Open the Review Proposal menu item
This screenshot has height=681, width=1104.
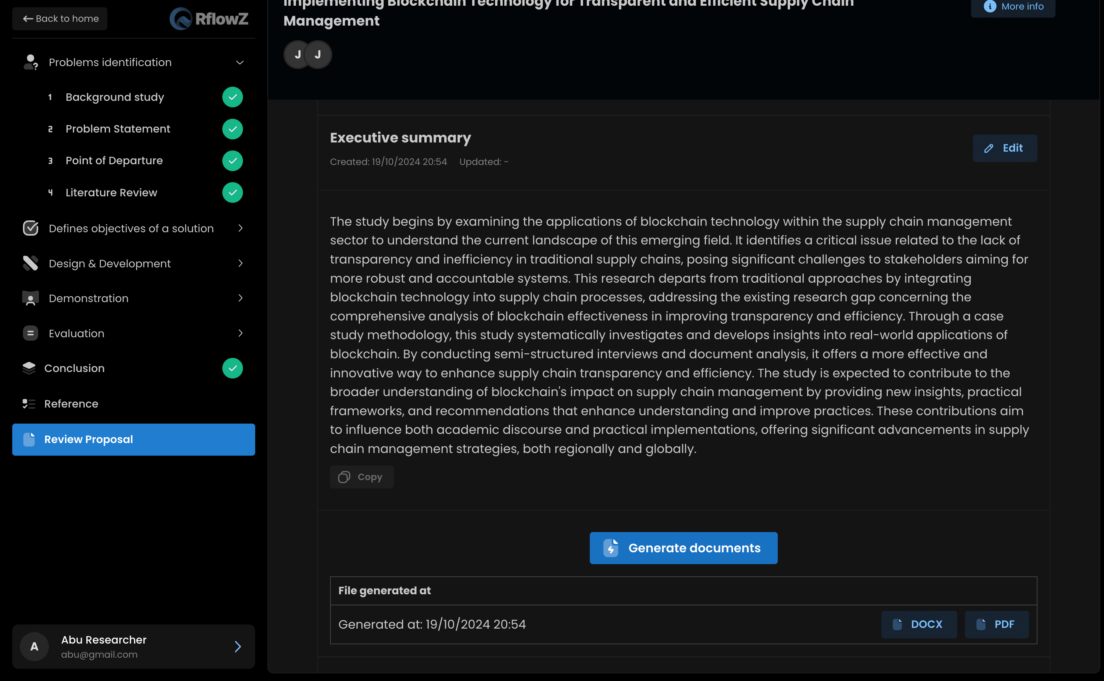coord(133,439)
